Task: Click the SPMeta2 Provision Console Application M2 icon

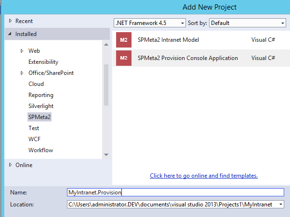Action: click(x=124, y=58)
